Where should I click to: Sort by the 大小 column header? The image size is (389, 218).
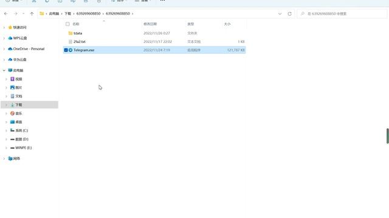227,24
